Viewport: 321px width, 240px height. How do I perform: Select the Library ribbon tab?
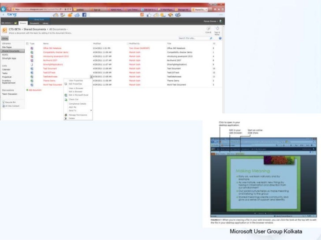tap(45, 23)
